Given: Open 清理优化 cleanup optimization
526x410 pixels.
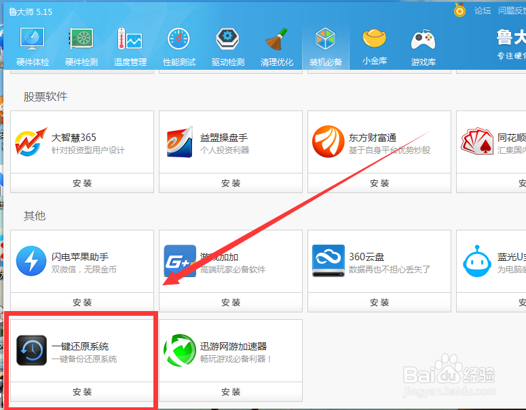Looking at the screenshot, I should (277, 47).
